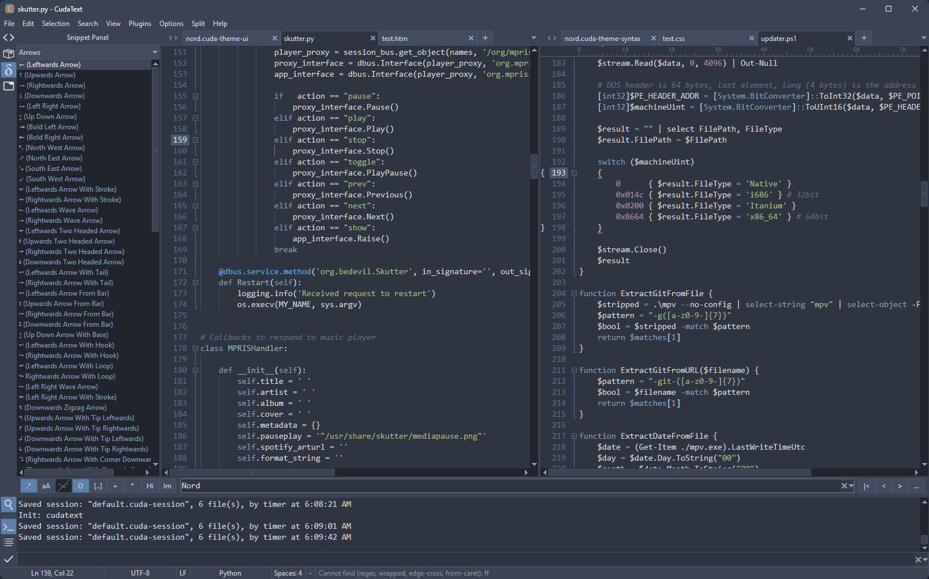The image size is (929, 579).
Task: Click the Project manager box icon
Action: tap(9, 54)
